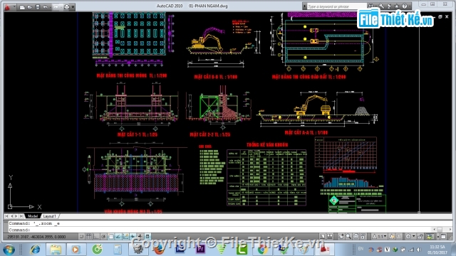Click the Undo arrow icon
This screenshot has height=256, width=456.
tap(46, 7)
